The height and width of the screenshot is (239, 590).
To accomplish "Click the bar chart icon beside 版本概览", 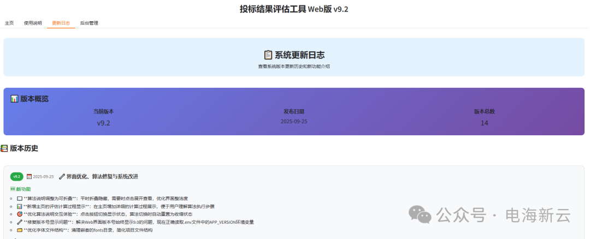I will click(14, 99).
